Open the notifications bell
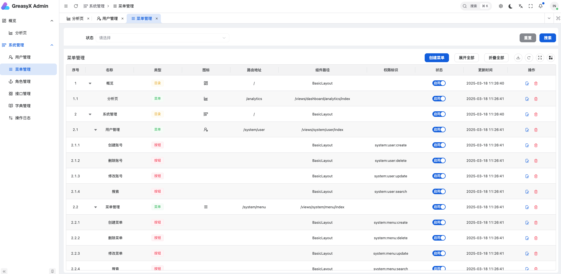This screenshot has width=561, height=274. click(x=541, y=6)
